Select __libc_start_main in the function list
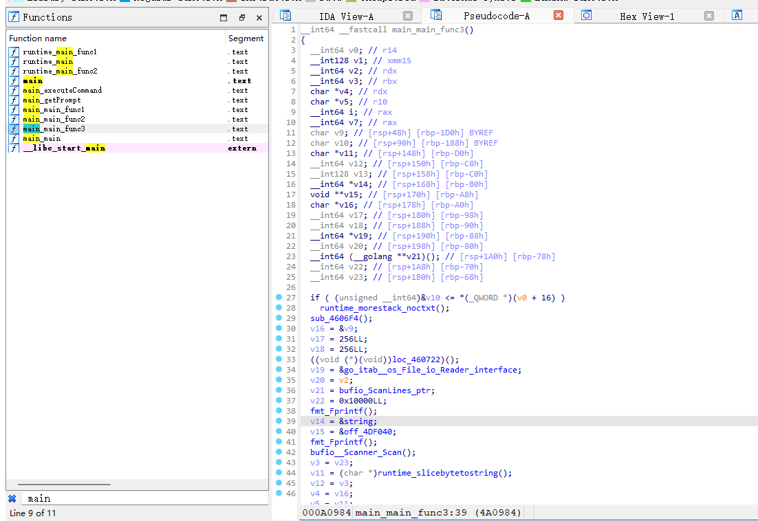758x521 pixels. (64, 148)
